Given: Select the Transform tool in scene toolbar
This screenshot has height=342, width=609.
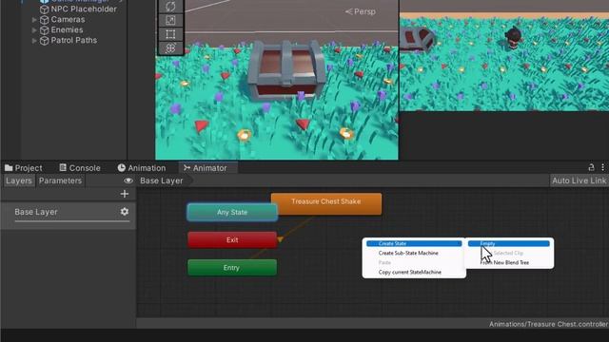Looking at the screenshot, I should click(170, 48).
